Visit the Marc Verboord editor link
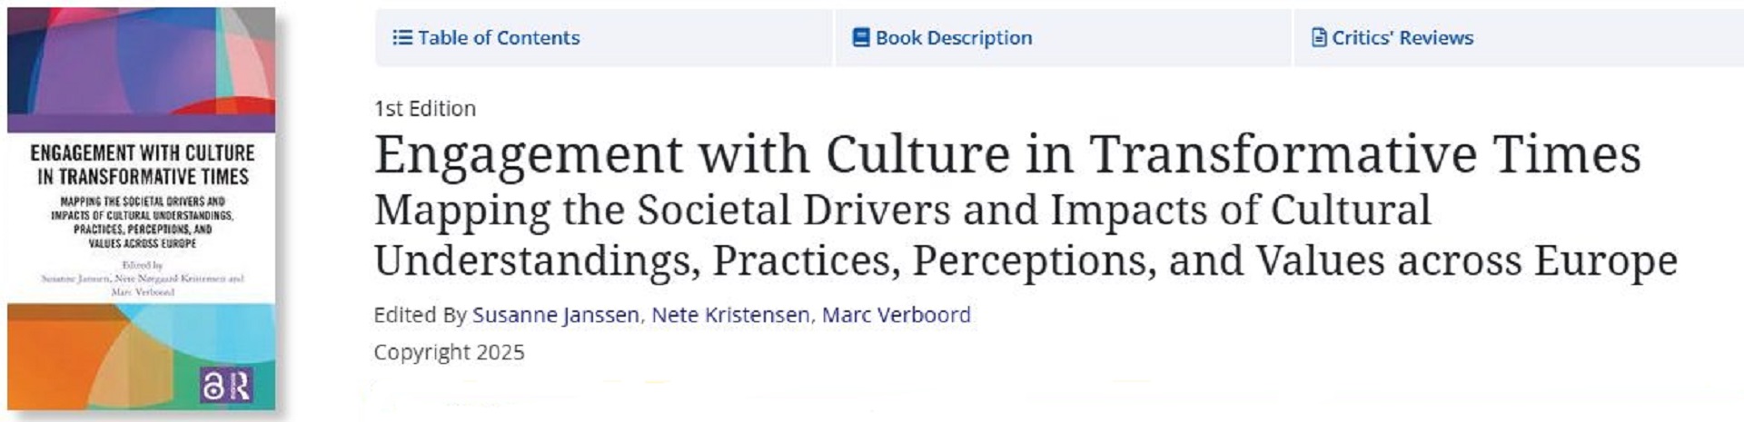The width and height of the screenshot is (1744, 422). [x=896, y=315]
